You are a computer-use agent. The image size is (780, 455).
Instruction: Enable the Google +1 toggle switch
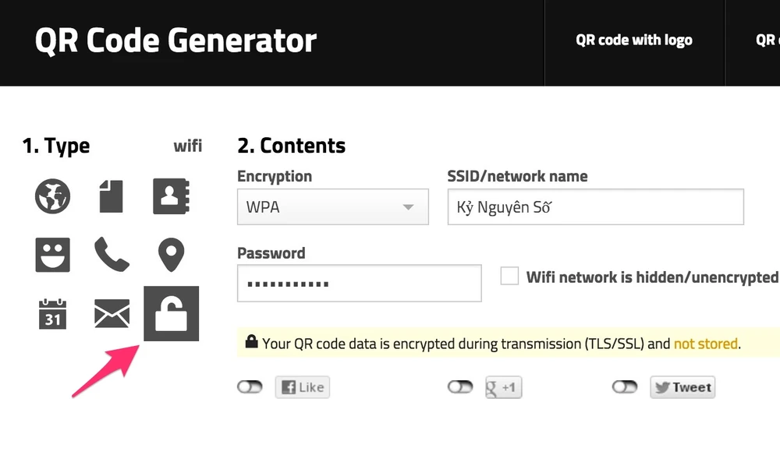pyautogui.click(x=460, y=387)
